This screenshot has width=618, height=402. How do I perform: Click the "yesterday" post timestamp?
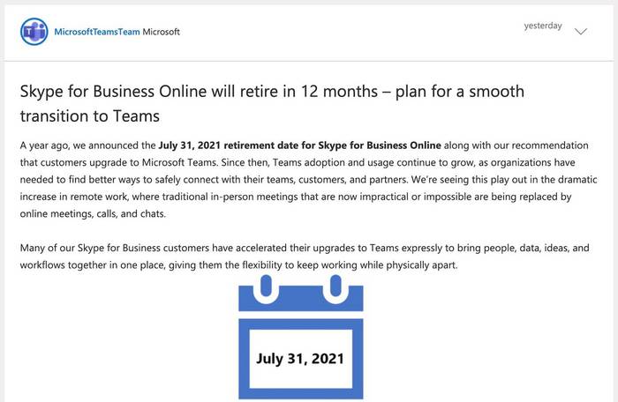tap(543, 26)
